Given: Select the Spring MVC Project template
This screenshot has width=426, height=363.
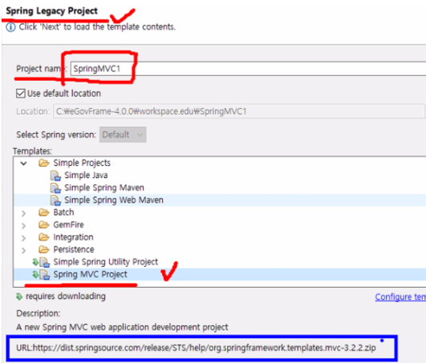Looking at the screenshot, I should (90, 274).
